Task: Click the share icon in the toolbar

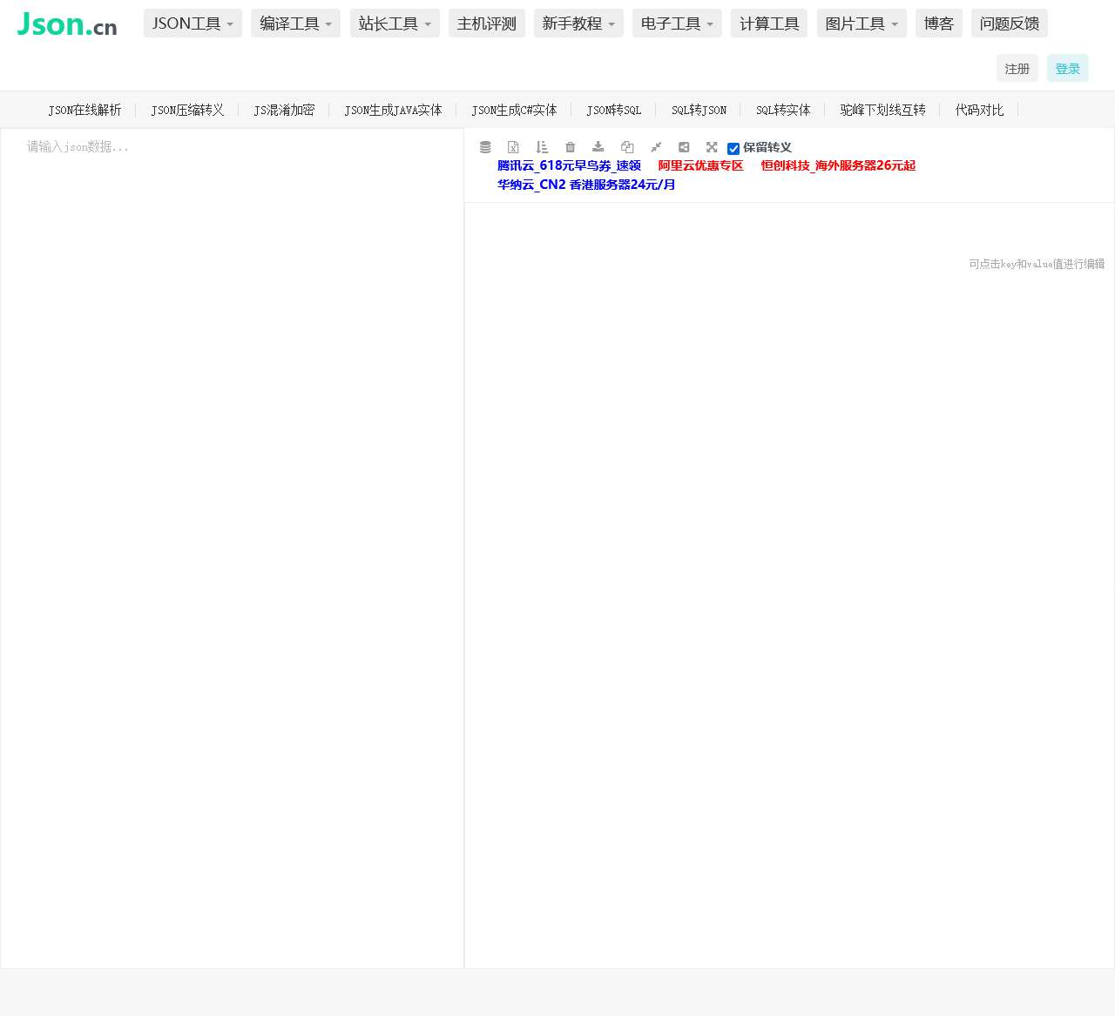Action: (x=684, y=147)
